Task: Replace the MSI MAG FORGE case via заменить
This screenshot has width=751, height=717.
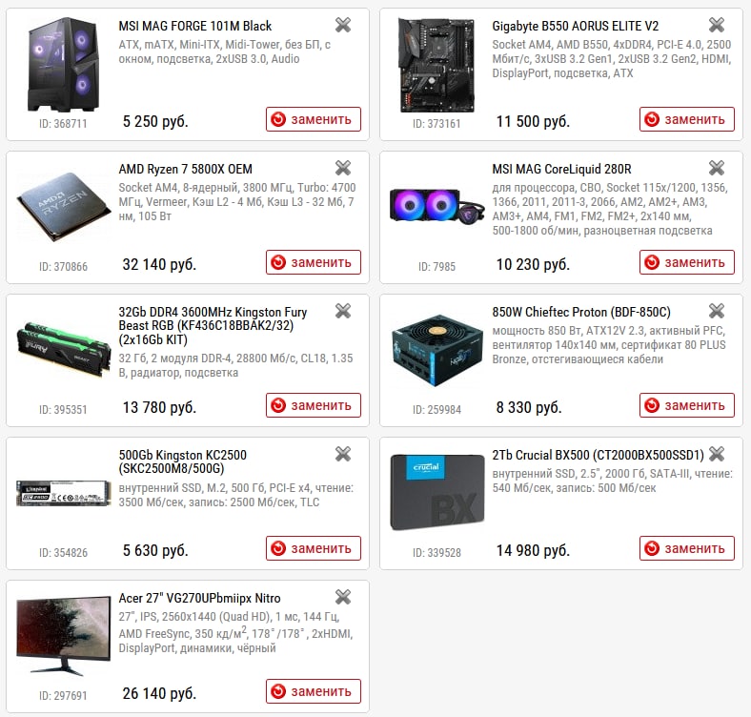Action: pos(314,119)
